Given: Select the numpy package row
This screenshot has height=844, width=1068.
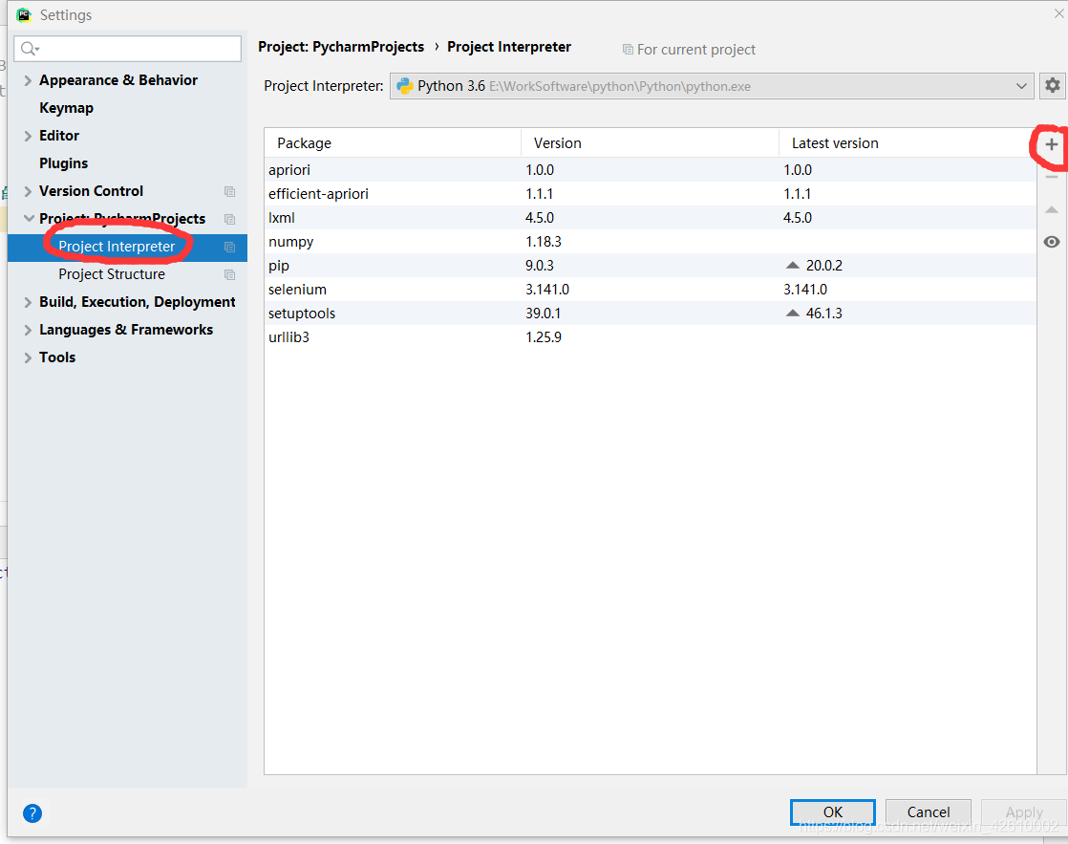Looking at the screenshot, I should pyautogui.click(x=651, y=241).
